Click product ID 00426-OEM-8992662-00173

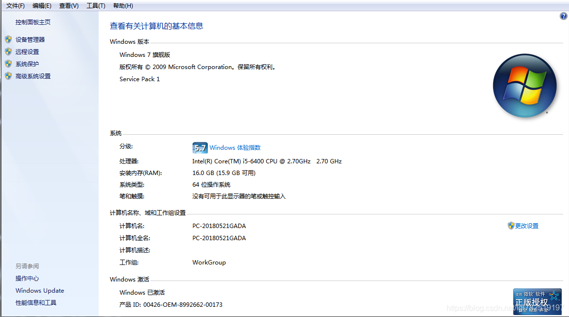pos(183,305)
